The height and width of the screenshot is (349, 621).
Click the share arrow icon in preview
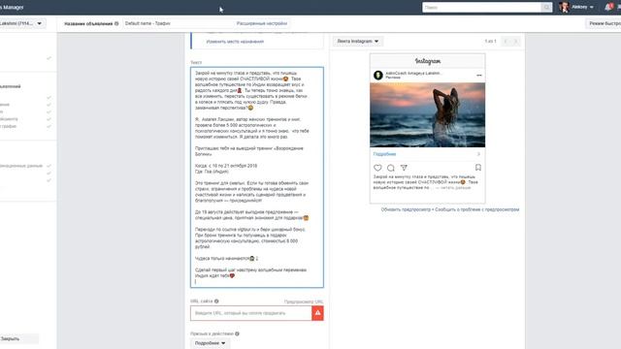point(404,168)
